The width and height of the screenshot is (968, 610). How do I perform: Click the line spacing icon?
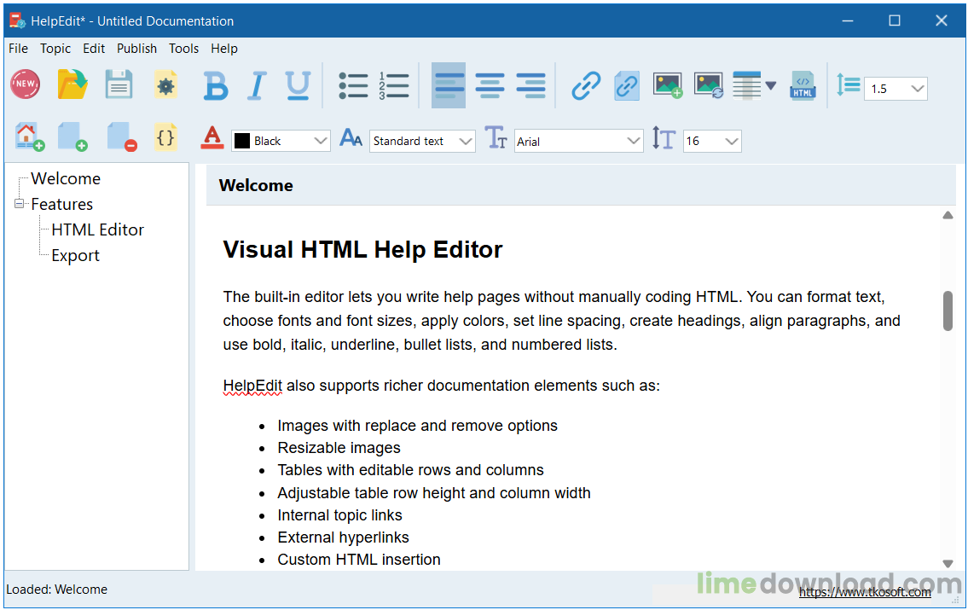849,85
